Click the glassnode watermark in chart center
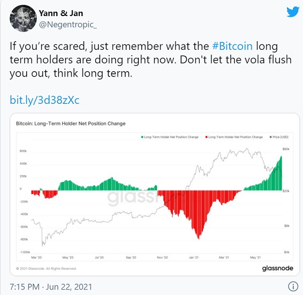Viewport: 303px width, 295px height. 133,197
